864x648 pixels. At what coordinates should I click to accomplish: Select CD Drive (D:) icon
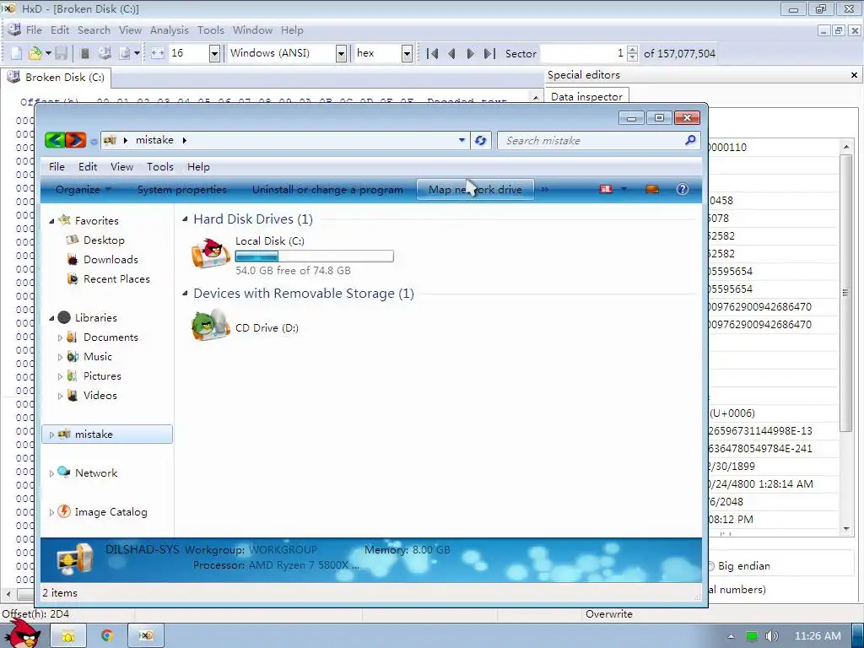(x=210, y=326)
